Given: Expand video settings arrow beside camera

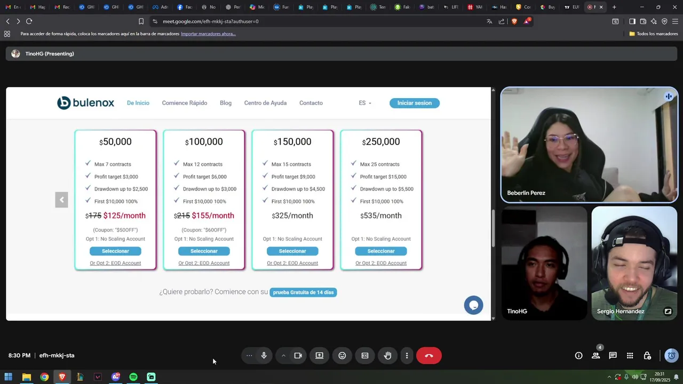Looking at the screenshot, I should tap(283, 356).
